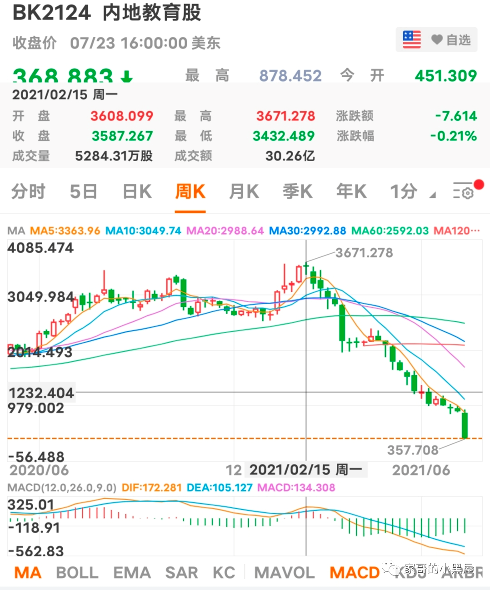The image size is (490, 590).
Task: Click the 357.708 low price annotation
Action: pyautogui.click(x=413, y=450)
